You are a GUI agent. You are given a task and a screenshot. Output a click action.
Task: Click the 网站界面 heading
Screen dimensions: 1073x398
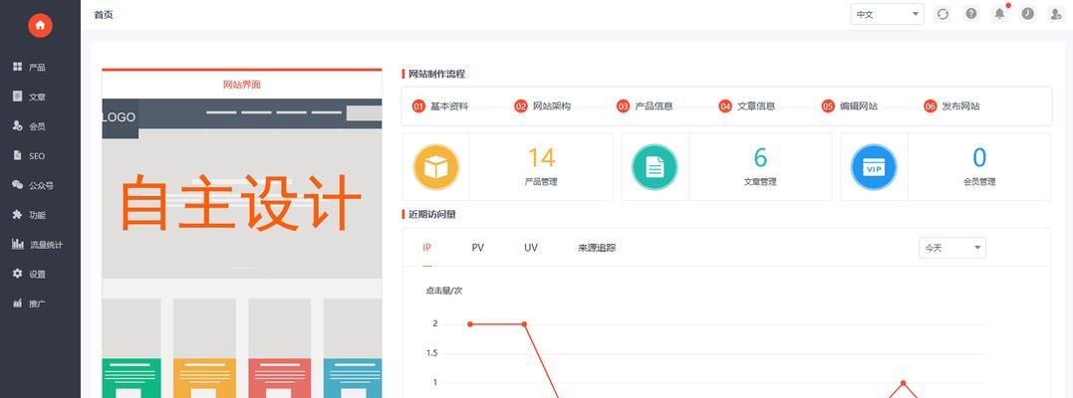pyautogui.click(x=241, y=85)
